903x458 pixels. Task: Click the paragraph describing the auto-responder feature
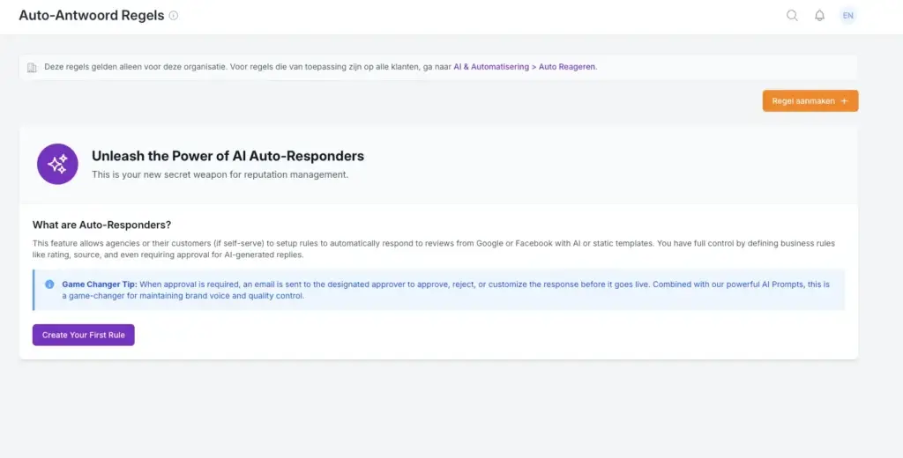(432, 248)
